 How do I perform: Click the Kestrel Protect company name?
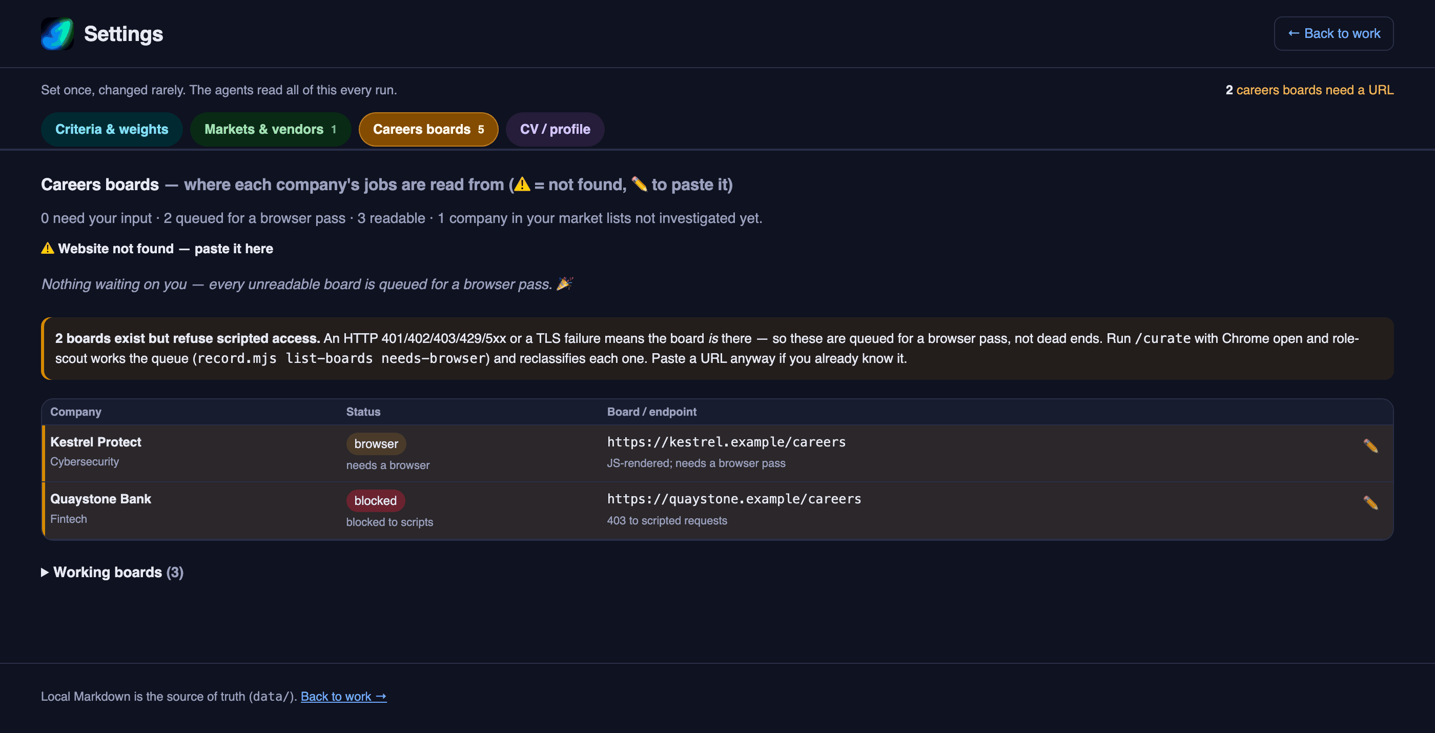[x=96, y=442]
